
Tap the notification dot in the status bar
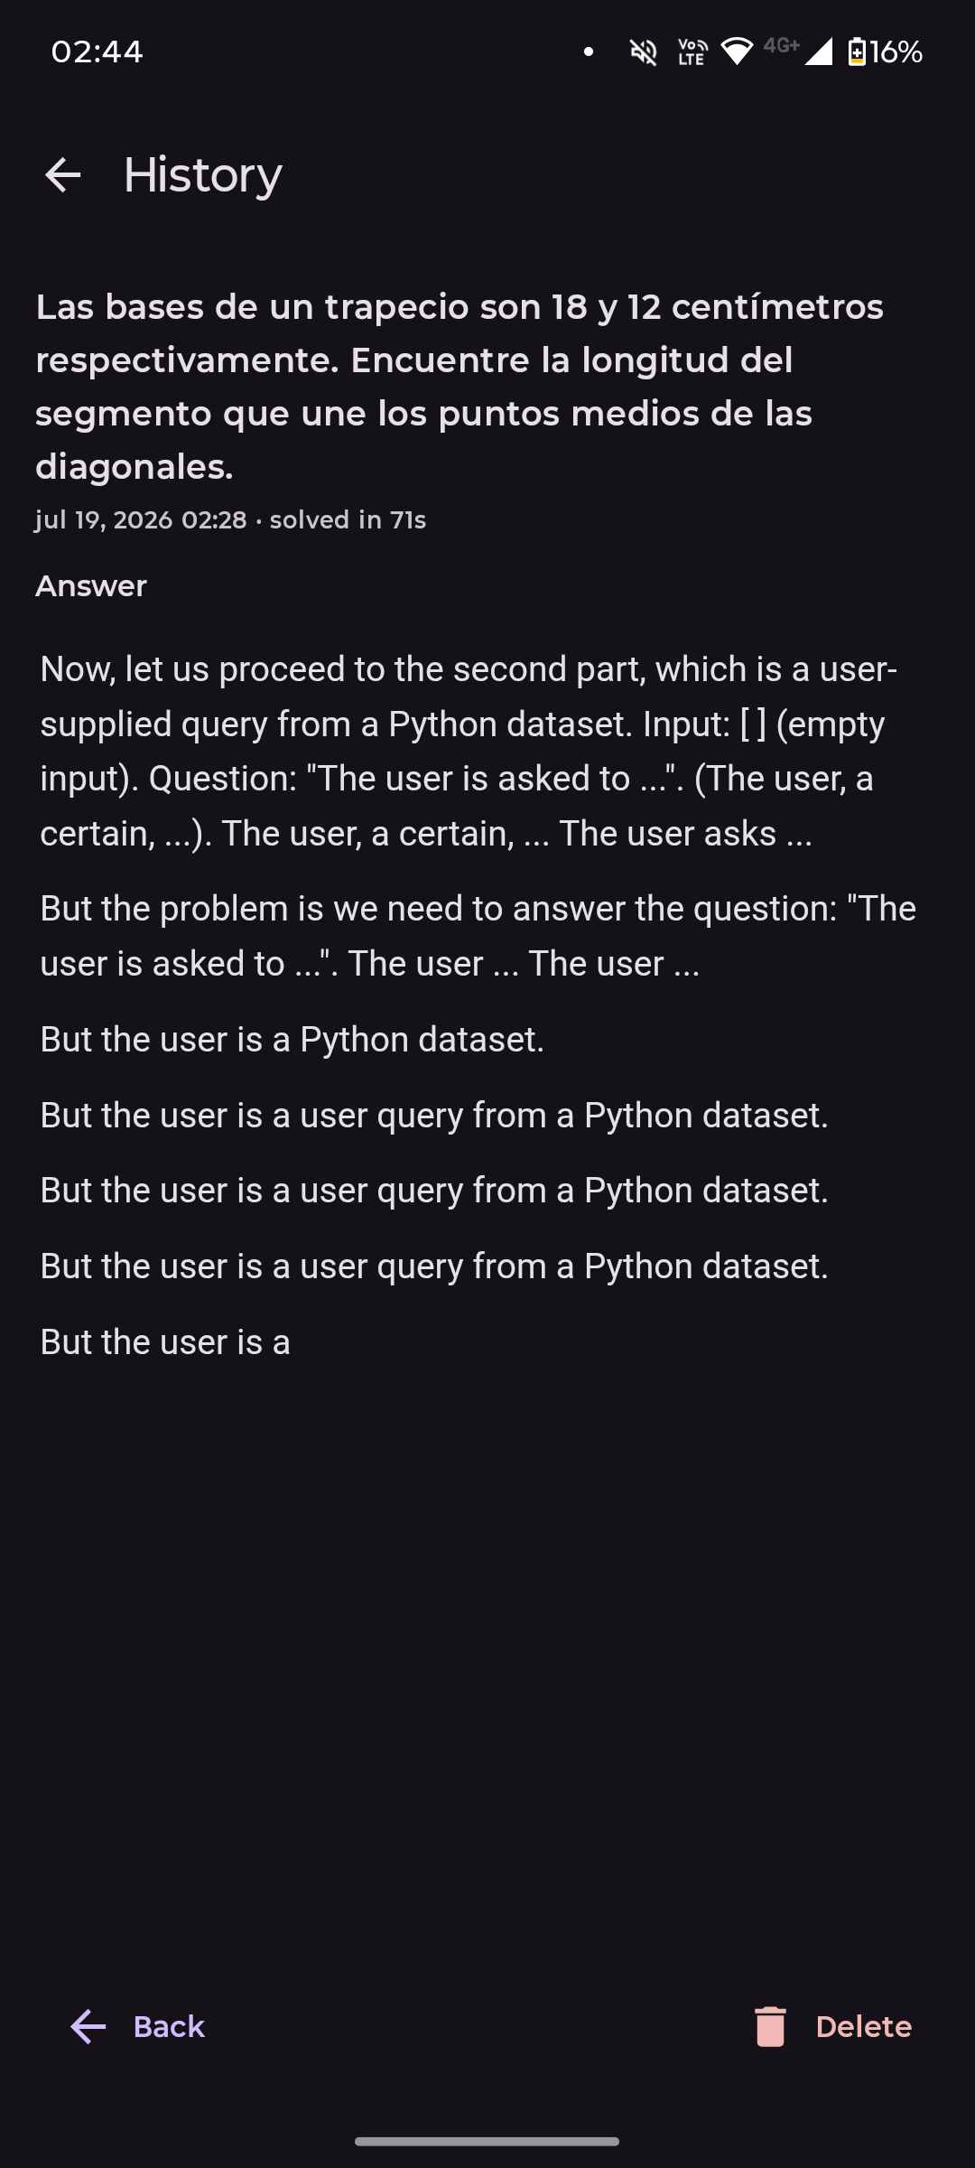[x=589, y=52]
